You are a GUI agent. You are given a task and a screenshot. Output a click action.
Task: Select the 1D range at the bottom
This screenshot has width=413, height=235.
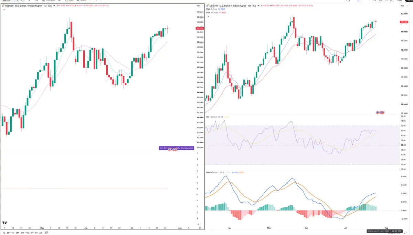coord(4,233)
